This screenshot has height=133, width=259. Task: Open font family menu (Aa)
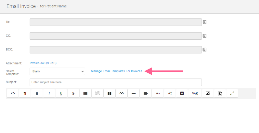coord(158,93)
